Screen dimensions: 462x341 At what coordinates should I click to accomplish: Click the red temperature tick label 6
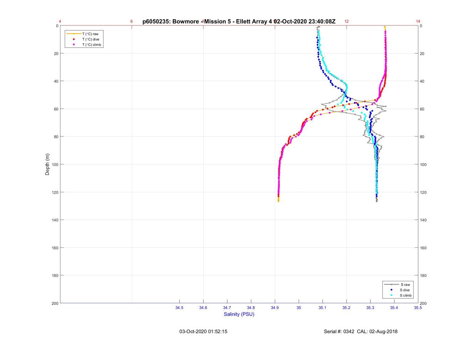click(x=132, y=22)
